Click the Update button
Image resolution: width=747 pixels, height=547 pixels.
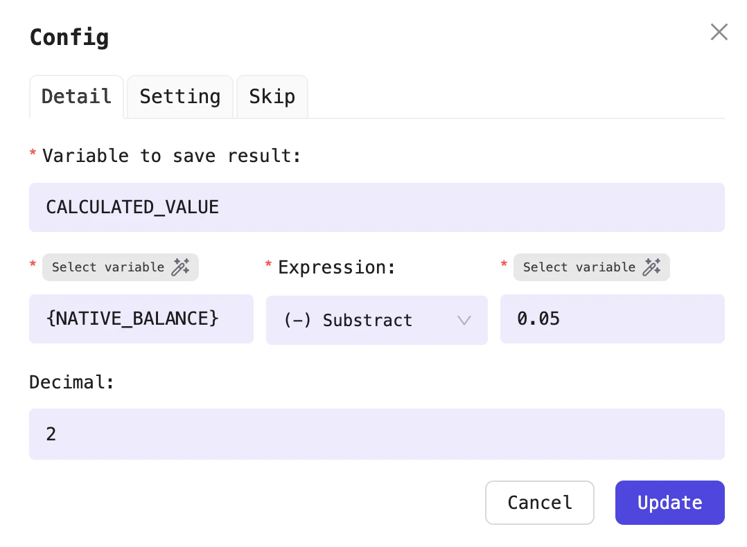[669, 503]
